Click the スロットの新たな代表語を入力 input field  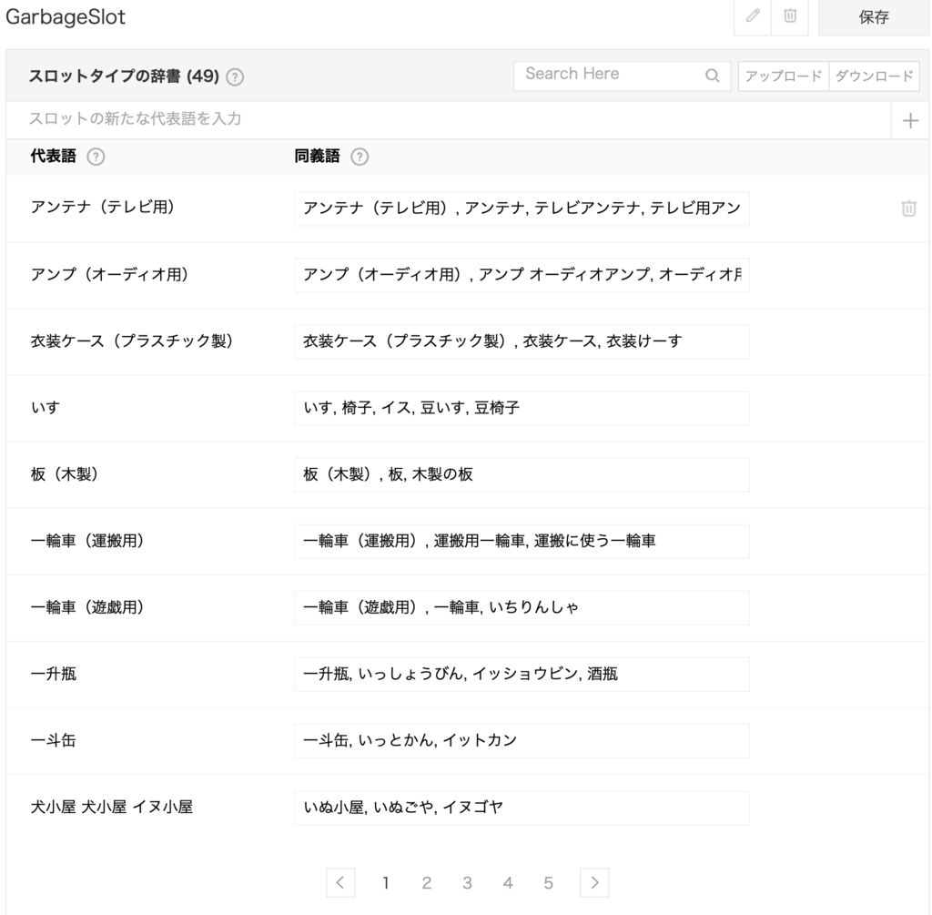pos(364,119)
